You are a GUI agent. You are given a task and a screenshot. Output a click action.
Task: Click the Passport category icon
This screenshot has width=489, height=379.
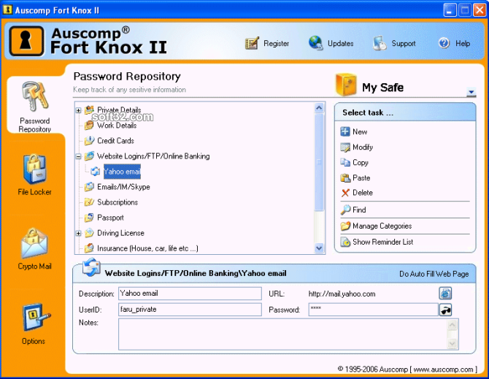click(89, 217)
